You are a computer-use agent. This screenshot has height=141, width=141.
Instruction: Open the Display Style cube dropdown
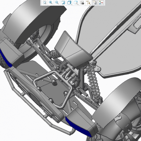69,2
